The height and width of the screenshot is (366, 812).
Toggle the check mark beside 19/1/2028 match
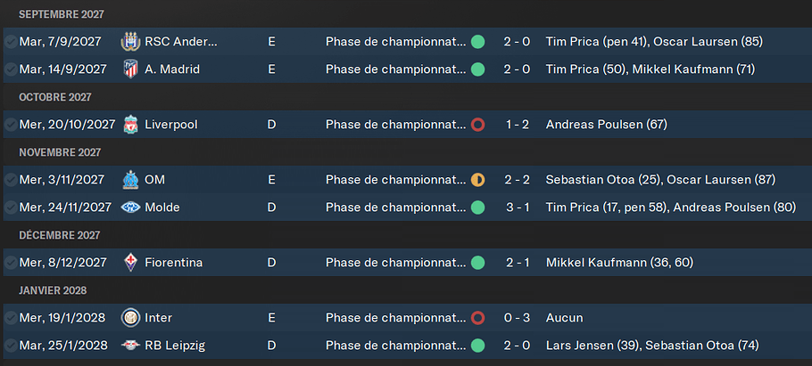click(10, 318)
